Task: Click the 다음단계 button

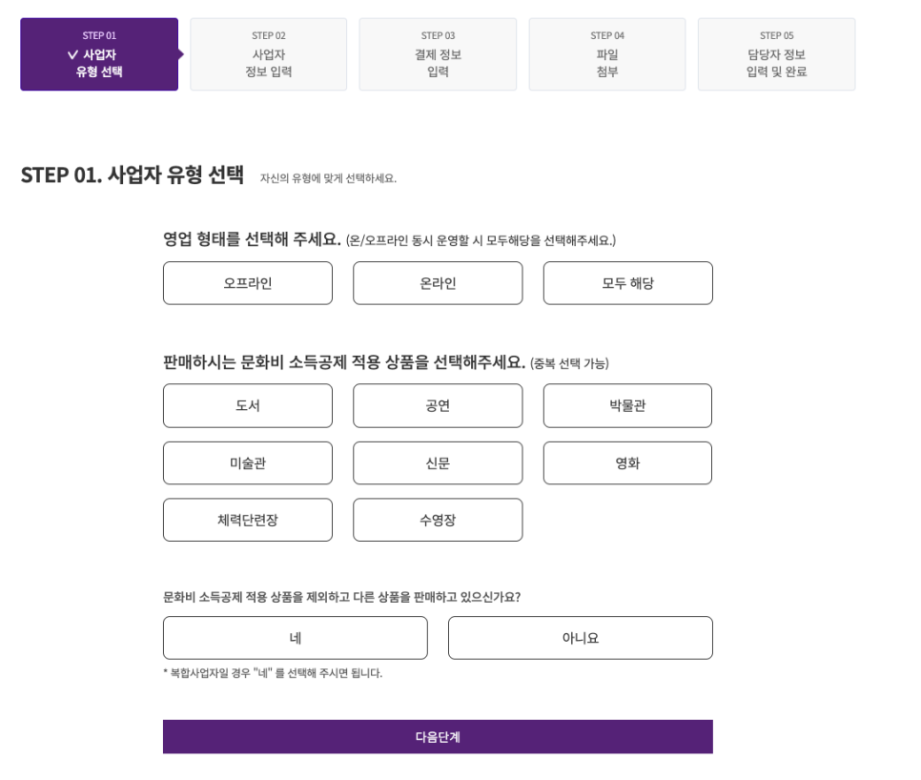Action: pyautogui.click(x=438, y=737)
